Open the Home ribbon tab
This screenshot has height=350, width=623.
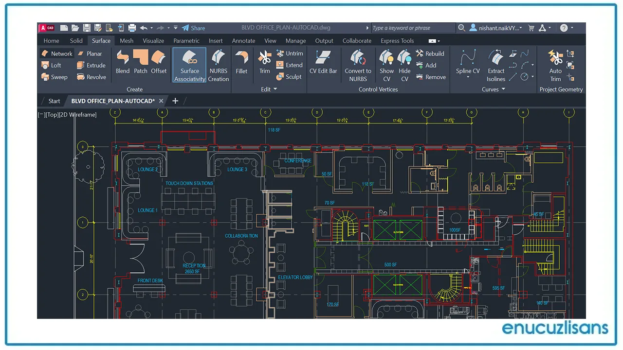[51, 41]
